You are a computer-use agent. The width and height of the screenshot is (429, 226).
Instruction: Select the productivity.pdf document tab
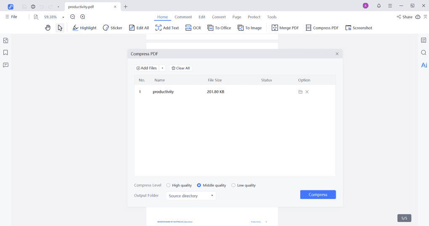[93, 7]
